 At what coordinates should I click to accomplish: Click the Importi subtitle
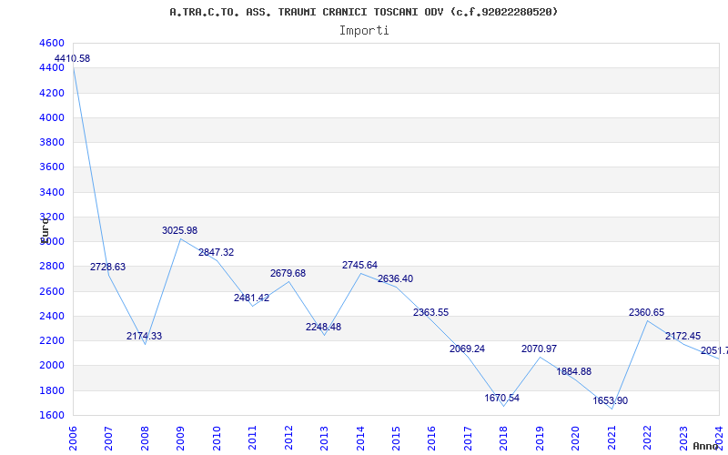click(364, 30)
